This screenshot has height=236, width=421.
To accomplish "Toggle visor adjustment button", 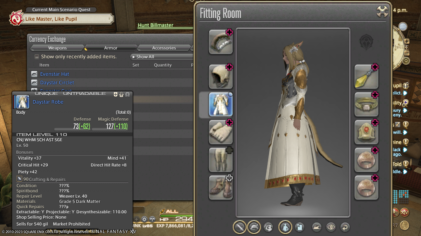I will click(268, 227).
